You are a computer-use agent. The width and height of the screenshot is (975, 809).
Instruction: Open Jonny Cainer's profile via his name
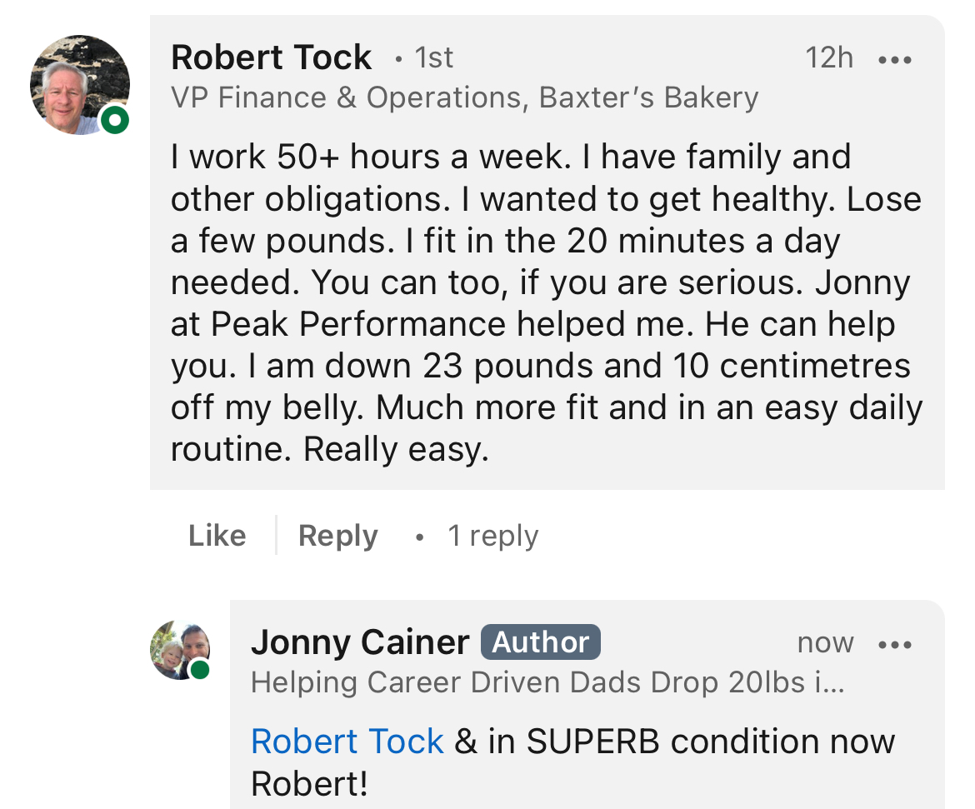coord(360,642)
